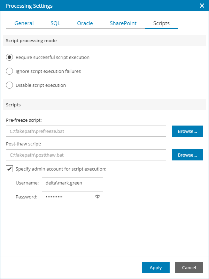
Task: Close the Processing Settings dialog
Action: tap(202, 6)
